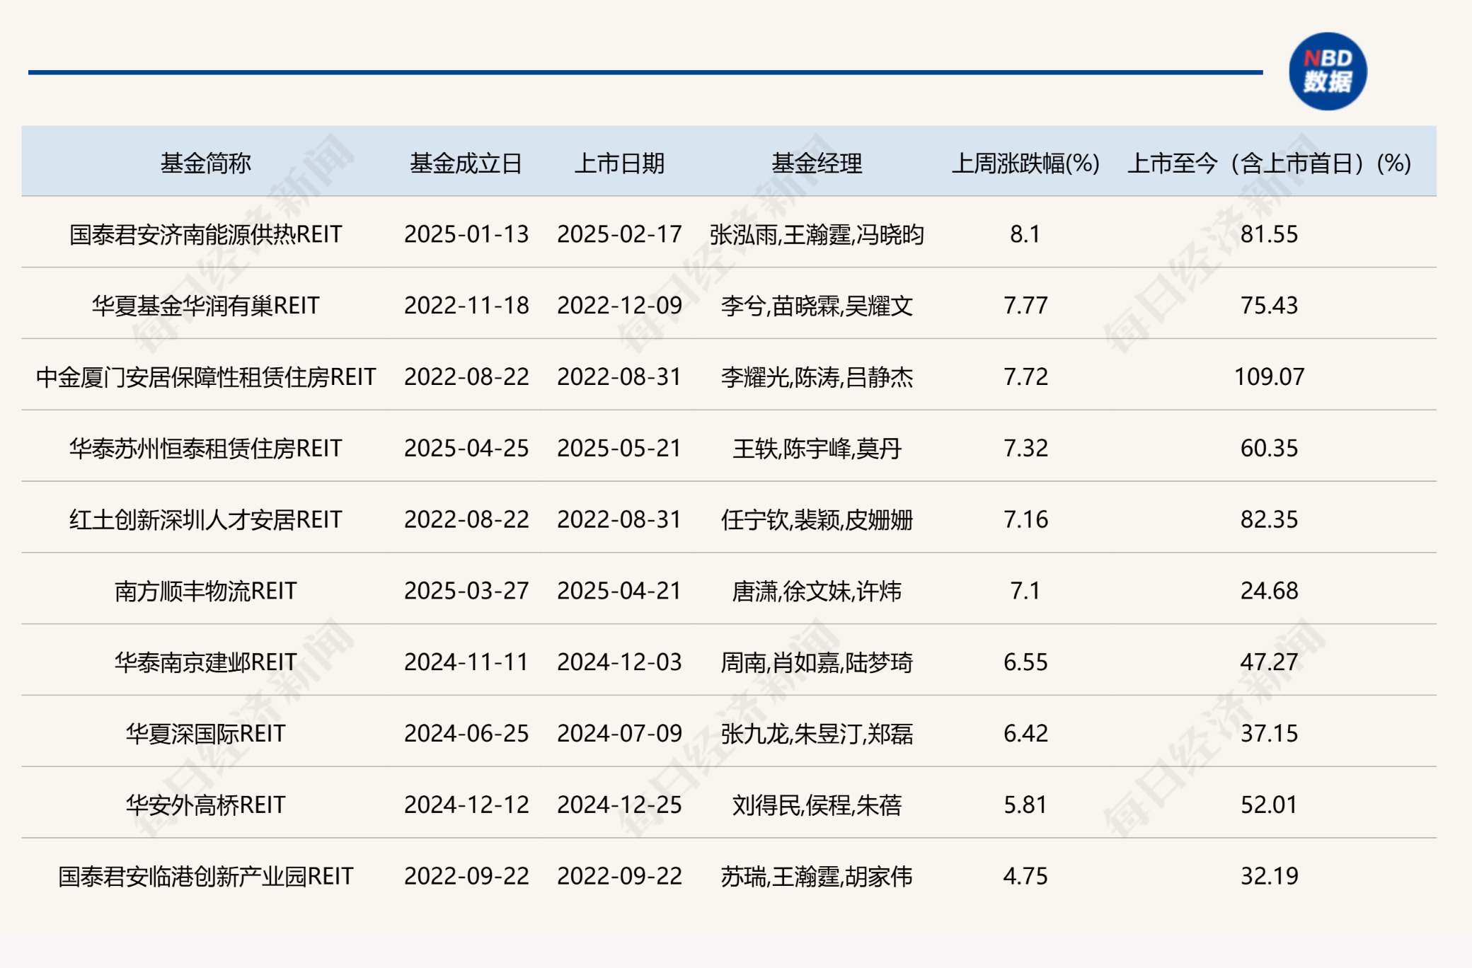Screen dimensions: 1472x968
Task: Select weekly change value 5.81
Action: pos(1025,805)
